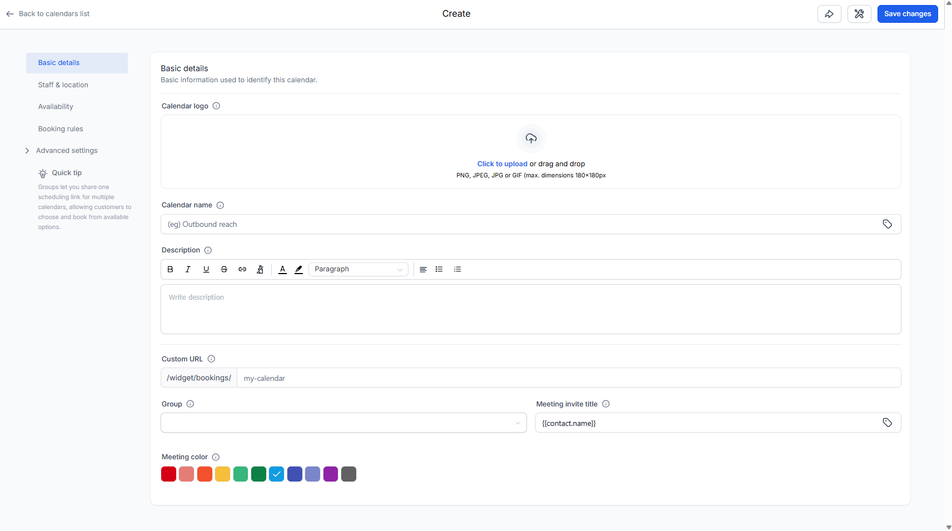
Task: Toggle bold formatting
Action: pos(171,269)
